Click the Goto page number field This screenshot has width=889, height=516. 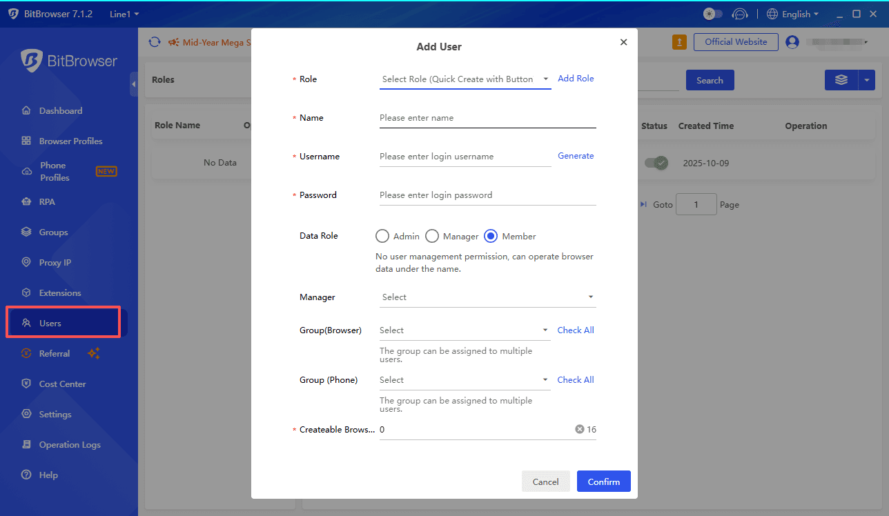[696, 204]
